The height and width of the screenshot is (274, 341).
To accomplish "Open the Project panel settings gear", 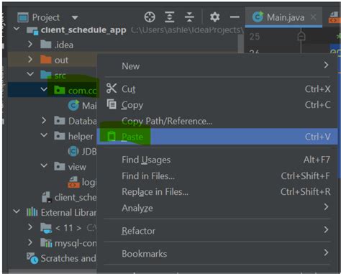I will pos(214,17).
